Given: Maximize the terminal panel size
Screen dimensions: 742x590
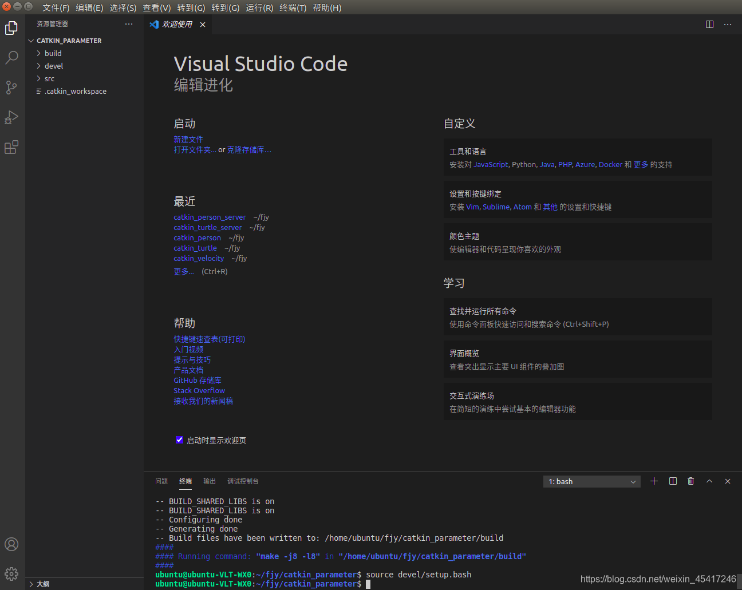Looking at the screenshot, I should [x=709, y=481].
